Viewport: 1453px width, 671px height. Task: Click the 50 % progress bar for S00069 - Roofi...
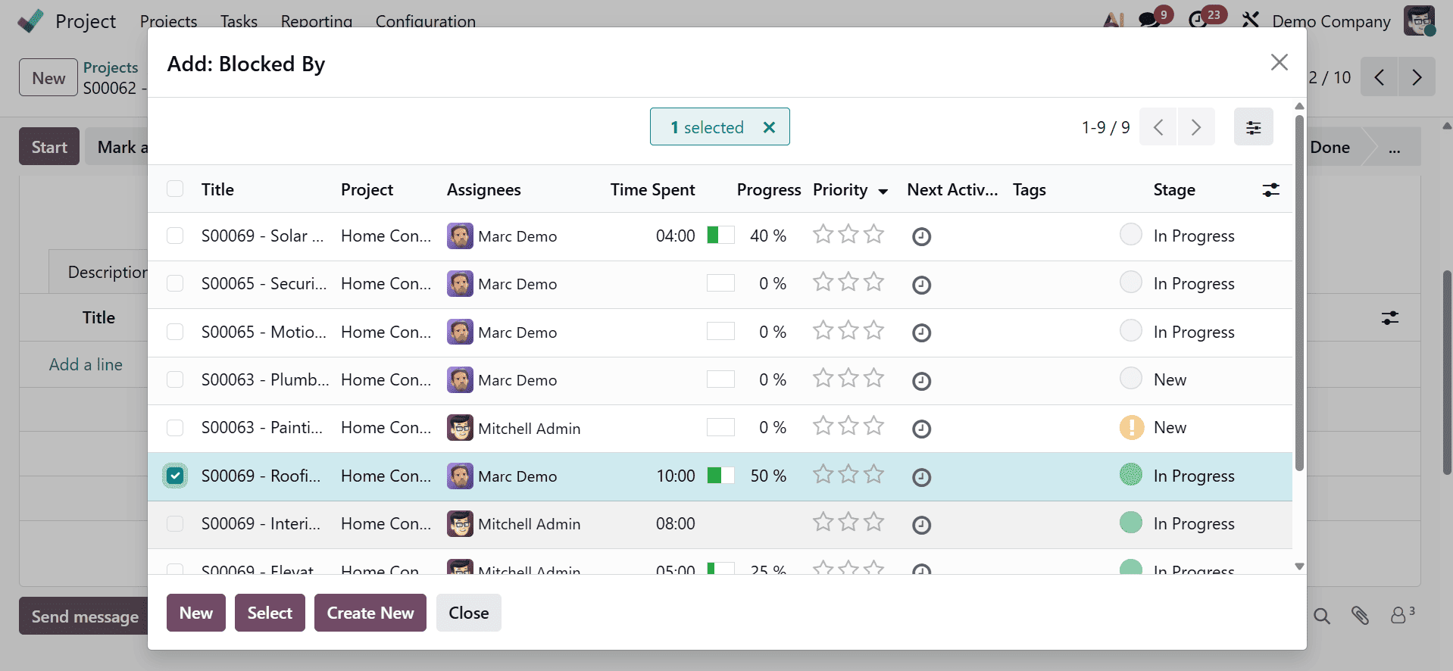pos(720,475)
